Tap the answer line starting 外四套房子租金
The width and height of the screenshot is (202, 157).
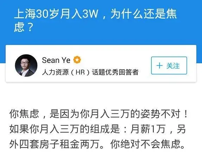coord(97,144)
